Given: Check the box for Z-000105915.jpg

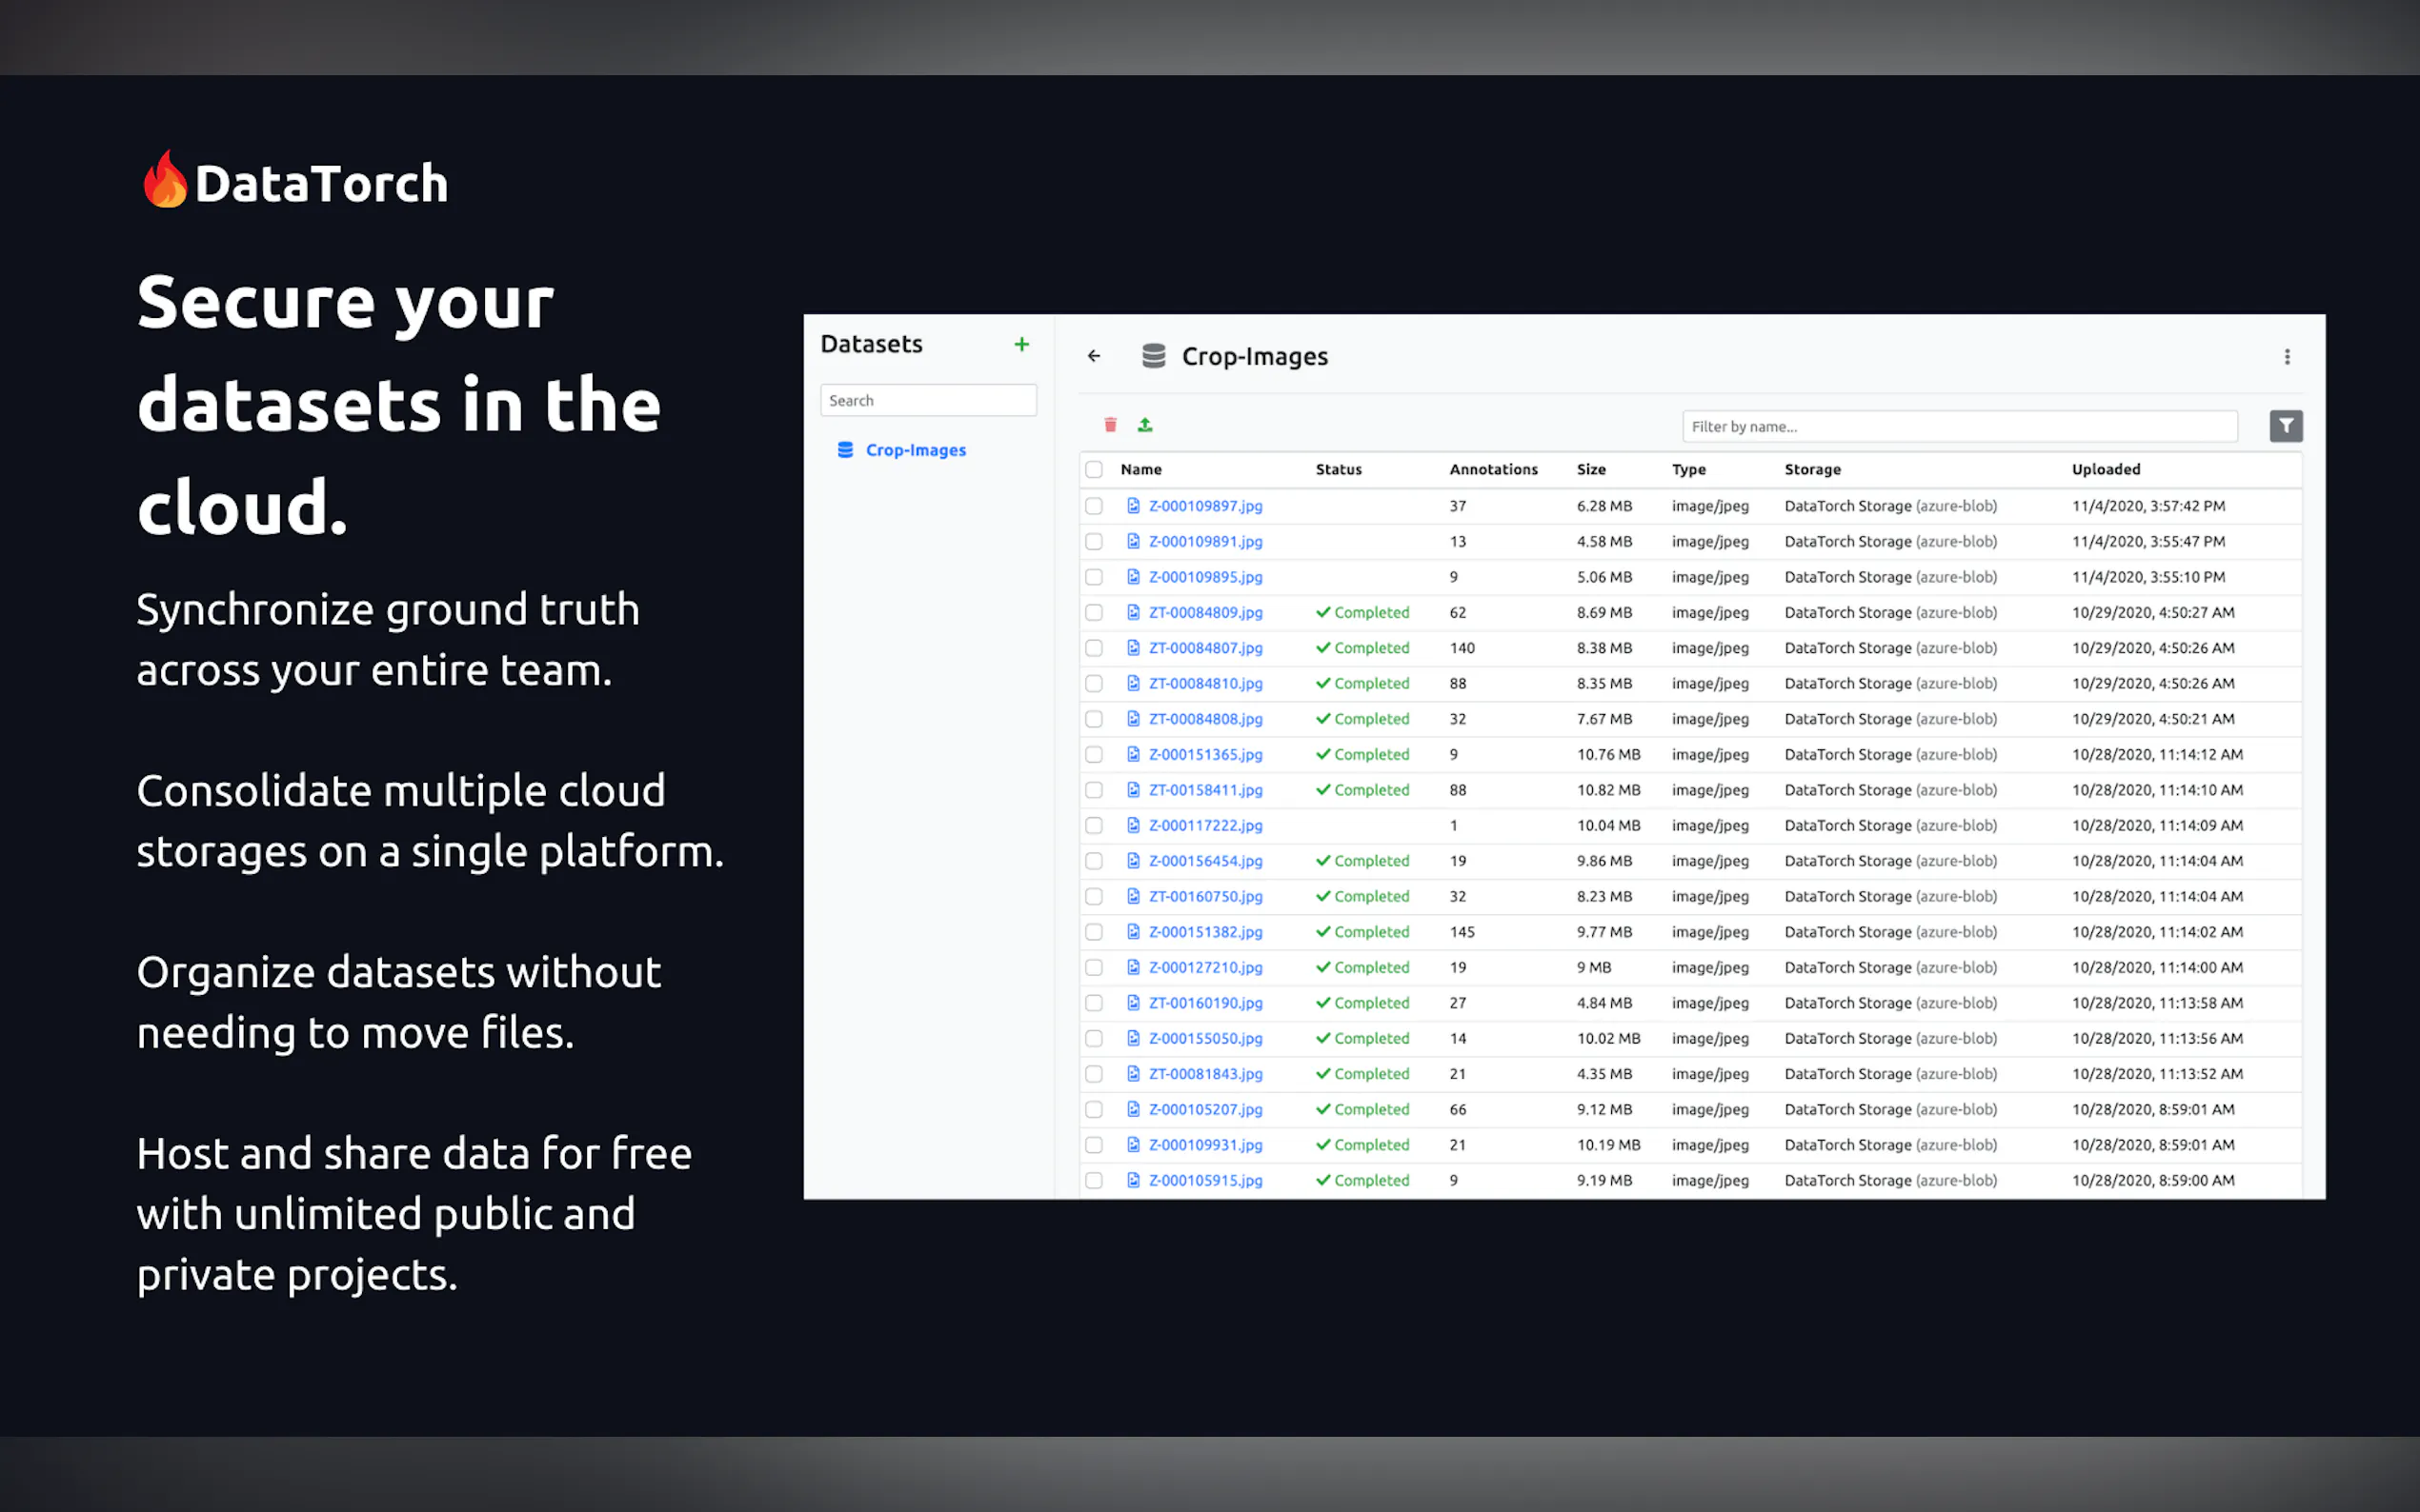Looking at the screenshot, I should tap(1095, 1180).
